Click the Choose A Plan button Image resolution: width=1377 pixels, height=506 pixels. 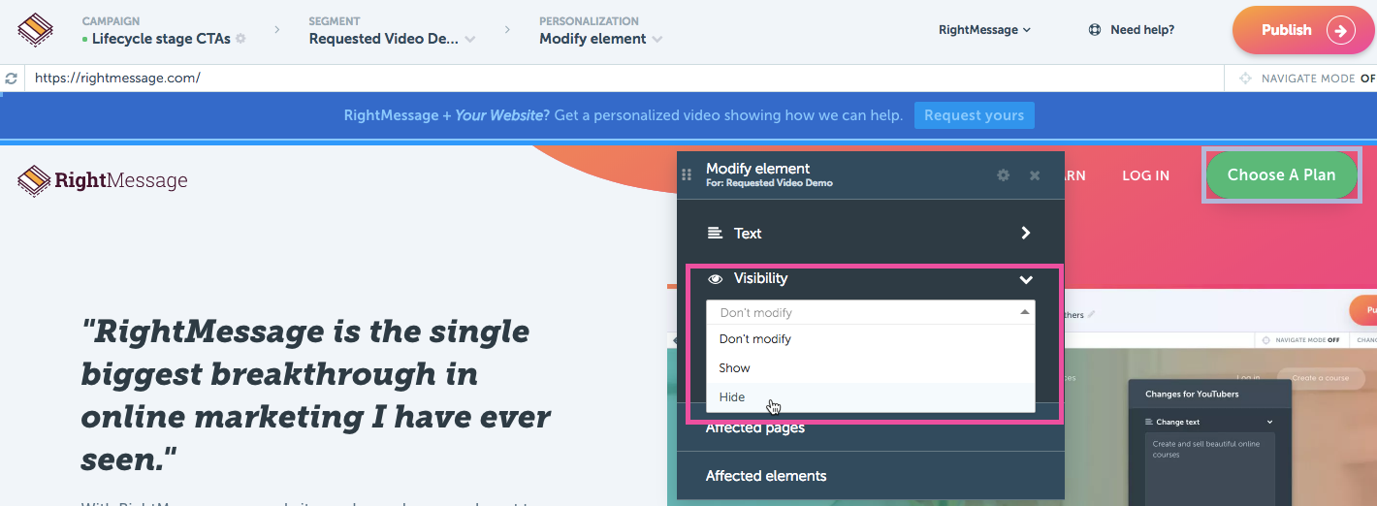coord(1281,174)
